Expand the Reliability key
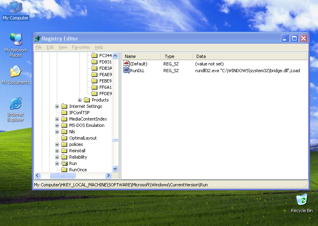Viewport: 318px width, 226px height. tap(57, 157)
